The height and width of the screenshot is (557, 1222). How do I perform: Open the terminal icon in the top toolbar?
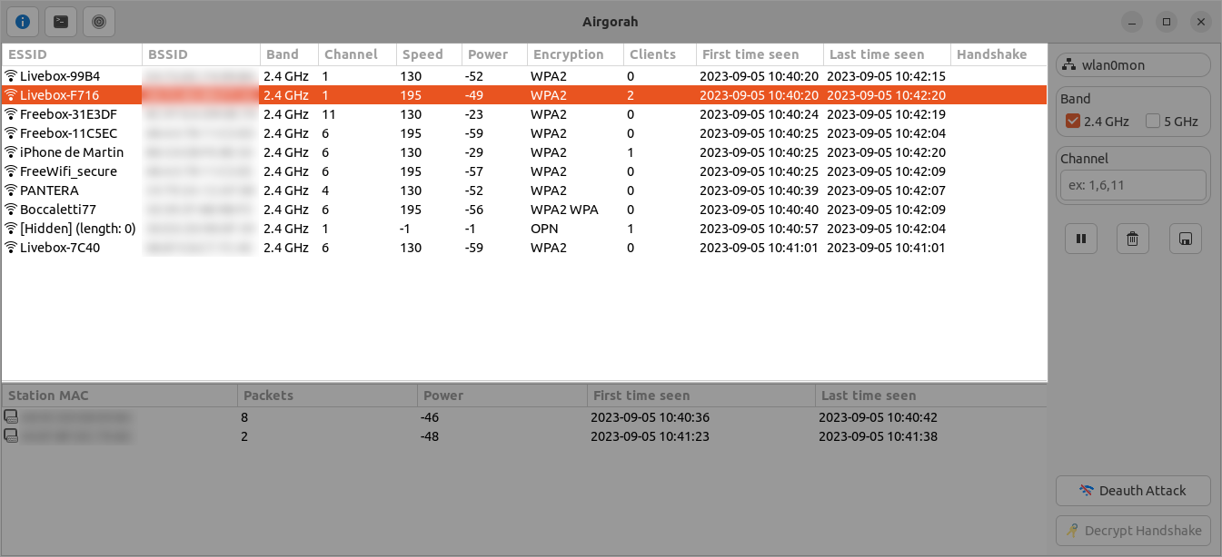(x=60, y=22)
